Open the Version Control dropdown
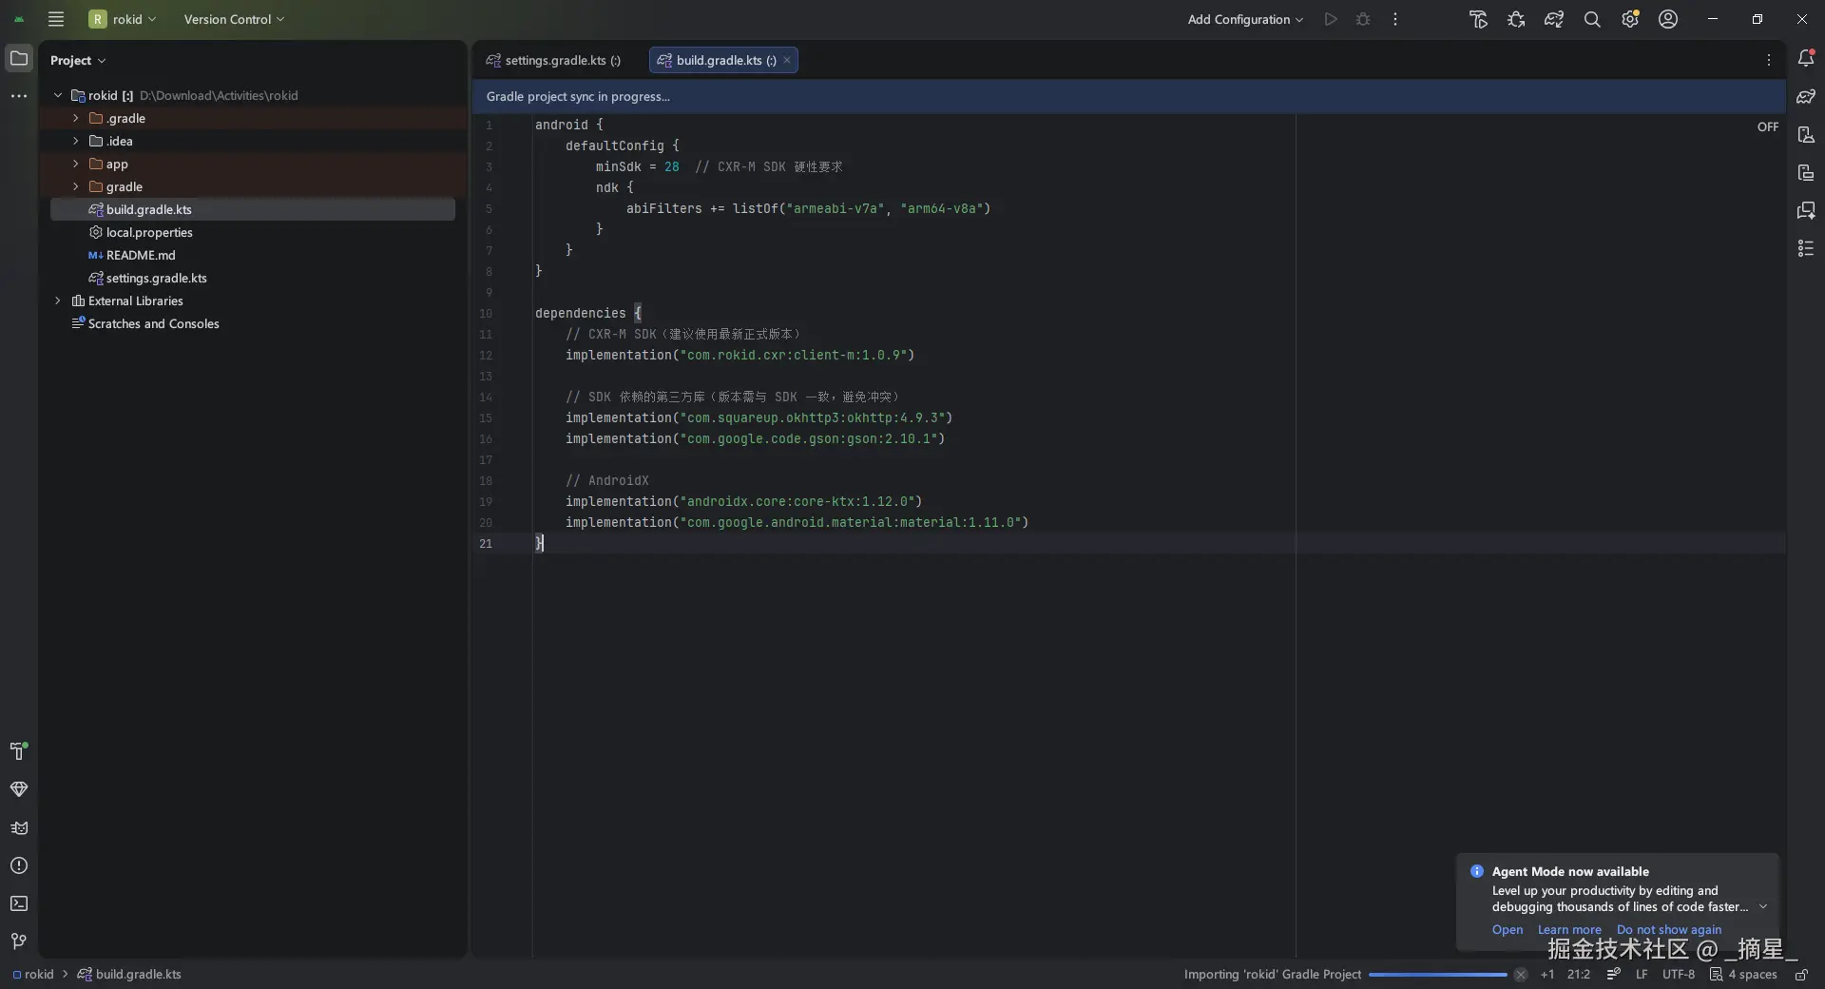The width and height of the screenshot is (1825, 989). point(234,19)
